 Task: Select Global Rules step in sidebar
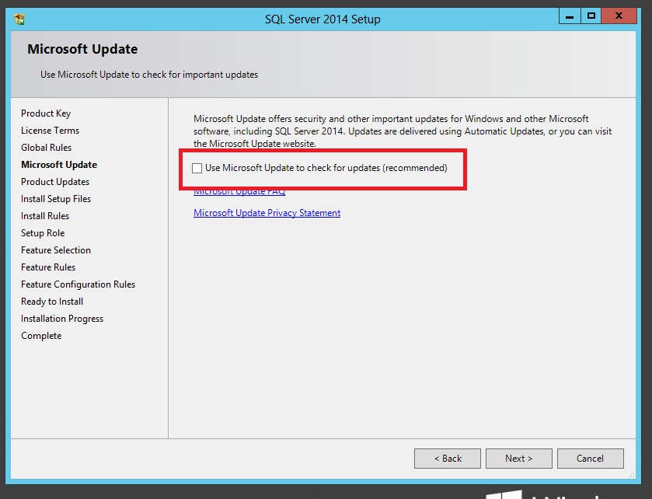click(46, 148)
